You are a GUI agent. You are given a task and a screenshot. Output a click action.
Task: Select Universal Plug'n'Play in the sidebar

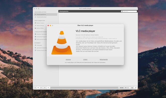pyautogui.click(x=41, y=37)
